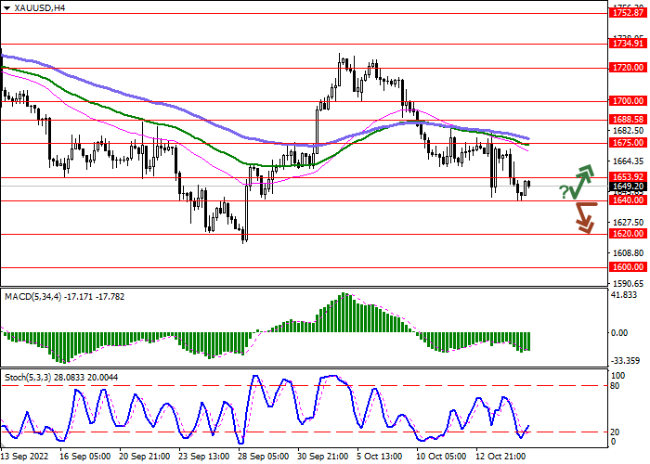Select the 1640.00 support price label
This screenshot has height=464, width=650.
(628, 200)
